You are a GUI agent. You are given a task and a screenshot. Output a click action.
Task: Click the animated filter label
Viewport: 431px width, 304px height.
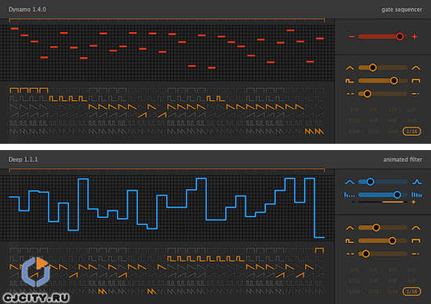[403, 159]
